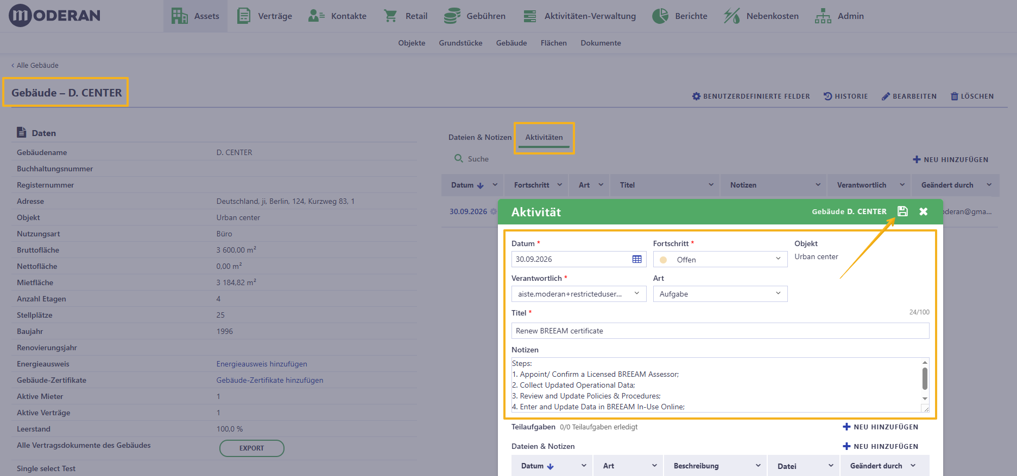1017x476 pixels.
Task: Switch to Dateien & Notizen tab
Action: click(480, 137)
